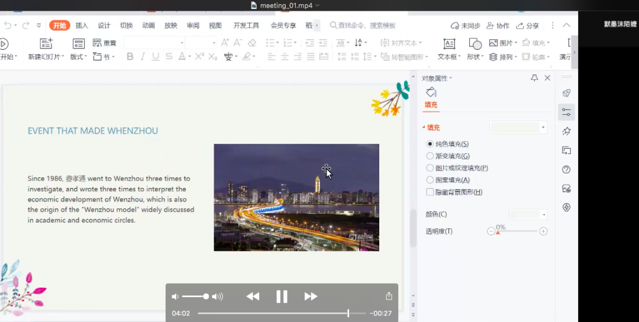
Task: Open the font size dropdown
Action: click(214, 43)
